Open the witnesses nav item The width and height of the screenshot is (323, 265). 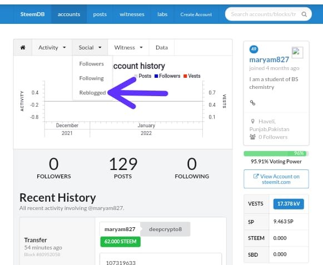[x=132, y=14]
